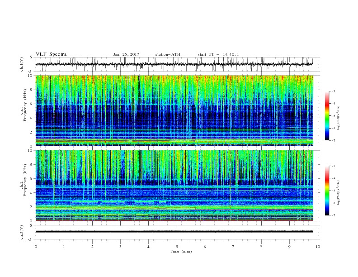
Task: Click the '4' kHz tick on ch.2 spectrogram
Action: click(31, 193)
